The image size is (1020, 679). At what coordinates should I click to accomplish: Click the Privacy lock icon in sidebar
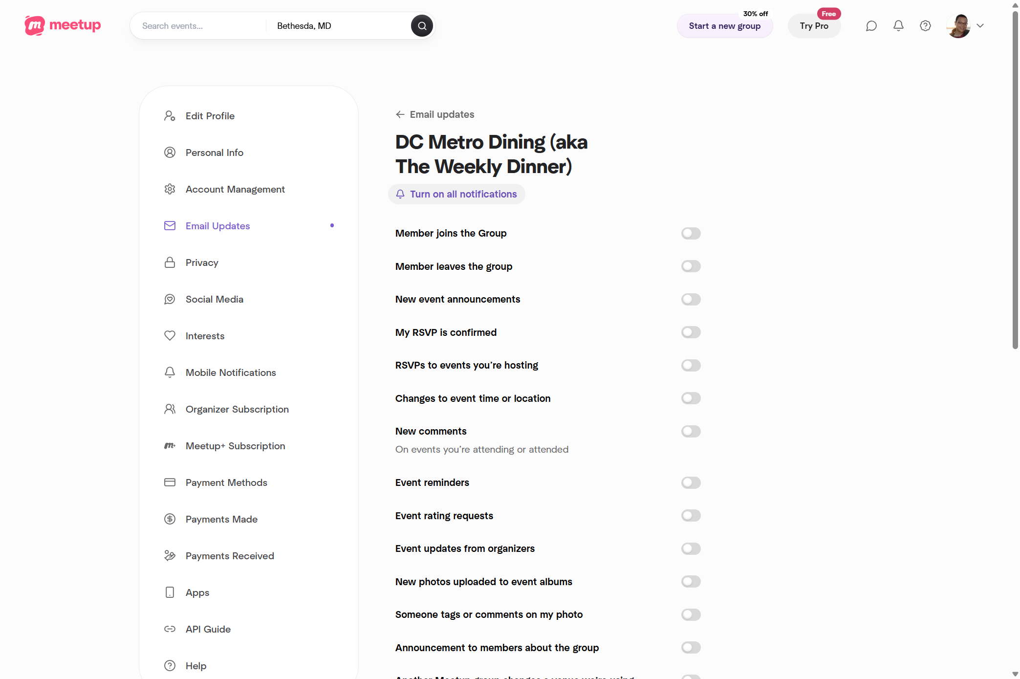pos(170,263)
